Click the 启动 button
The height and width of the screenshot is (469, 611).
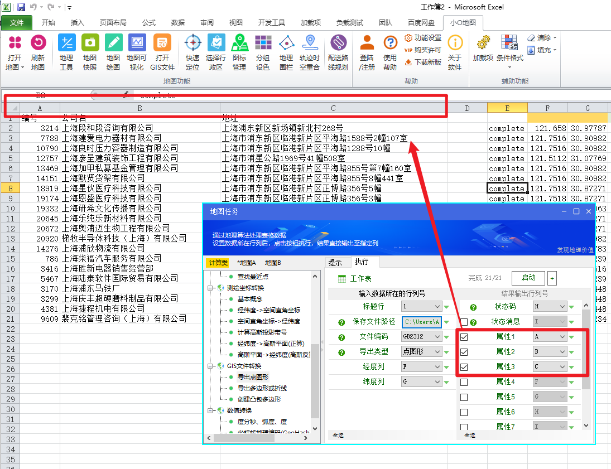pos(528,277)
